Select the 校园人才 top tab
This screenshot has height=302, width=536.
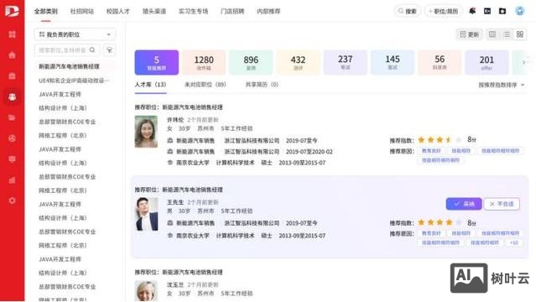118,11
